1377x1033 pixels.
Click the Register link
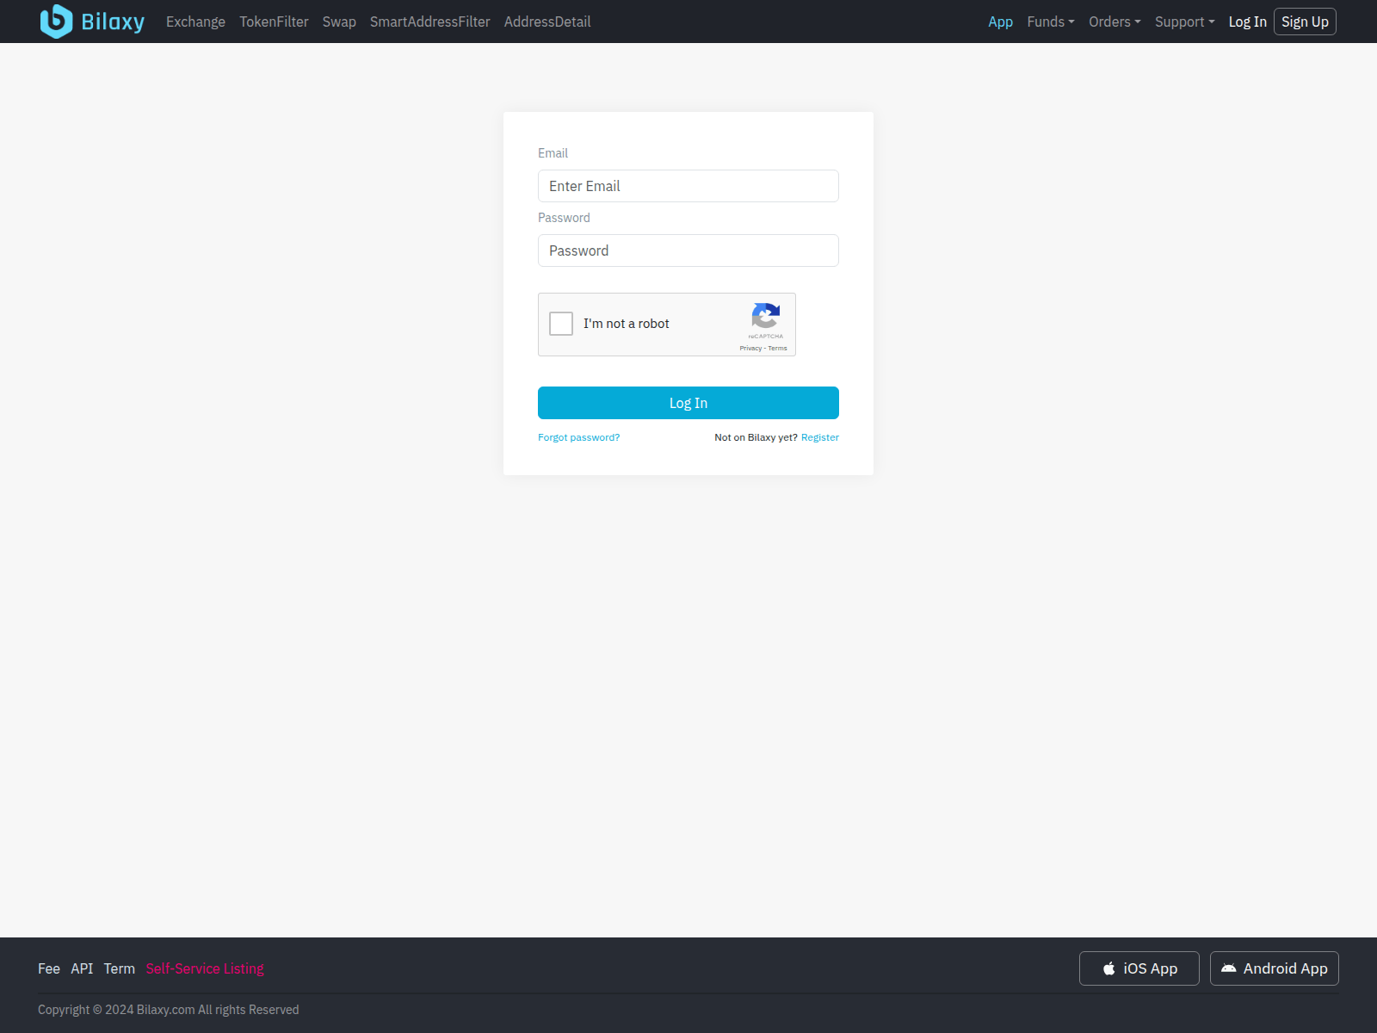coord(819,437)
